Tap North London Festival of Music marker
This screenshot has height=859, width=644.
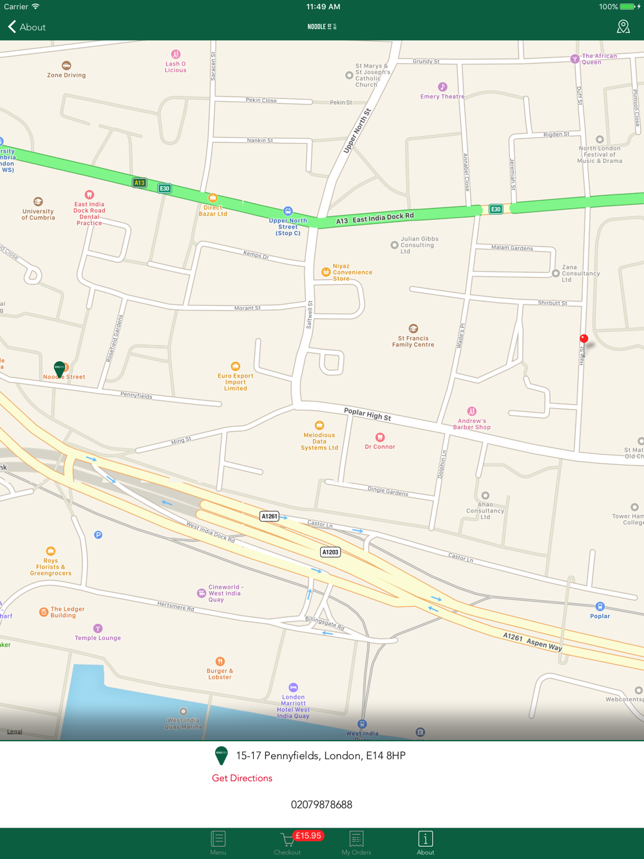(x=600, y=139)
